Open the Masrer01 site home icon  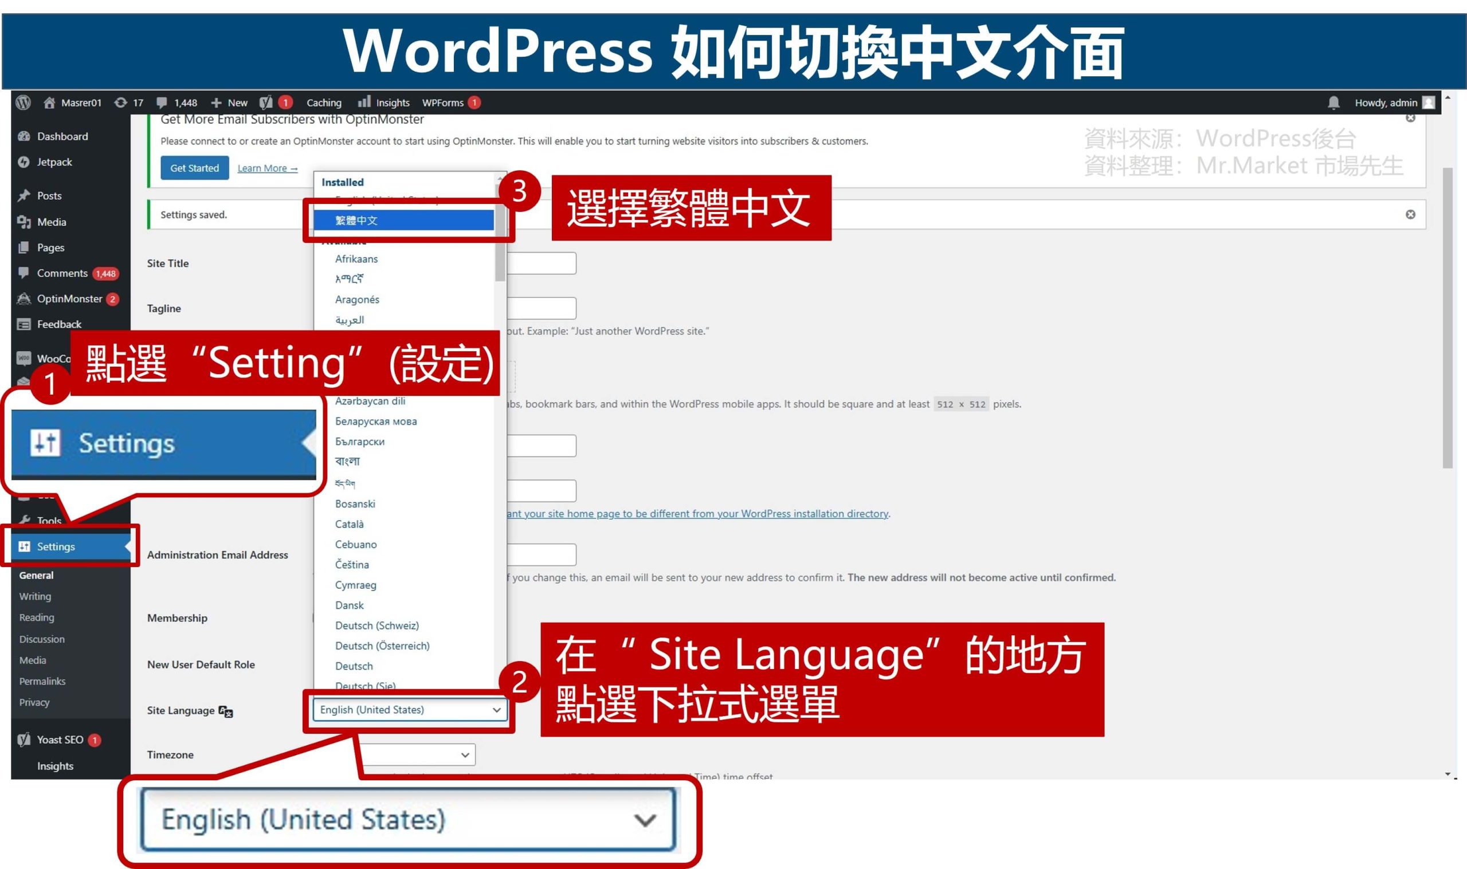coord(49,103)
